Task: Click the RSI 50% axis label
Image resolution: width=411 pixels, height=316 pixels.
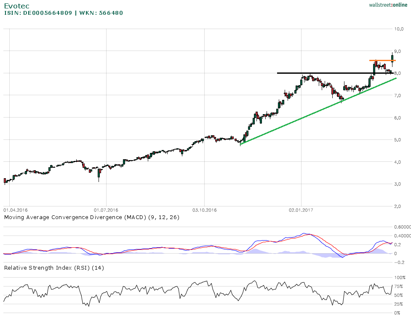Action: [x=399, y=295]
